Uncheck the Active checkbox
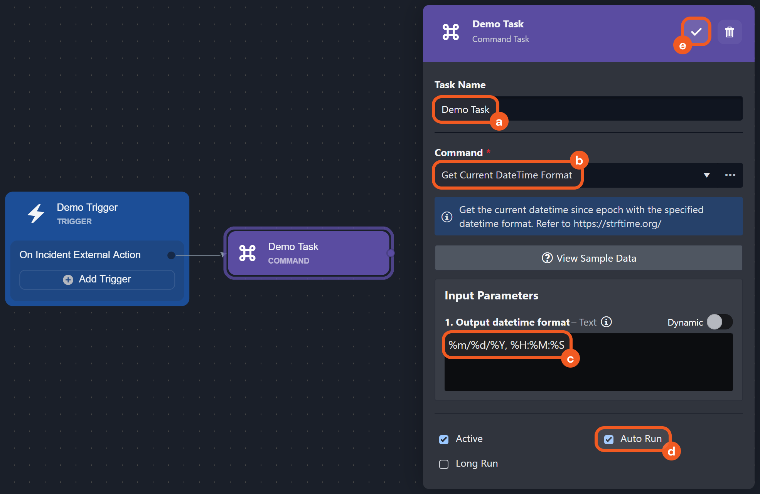The height and width of the screenshot is (494, 760). [444, 439]
